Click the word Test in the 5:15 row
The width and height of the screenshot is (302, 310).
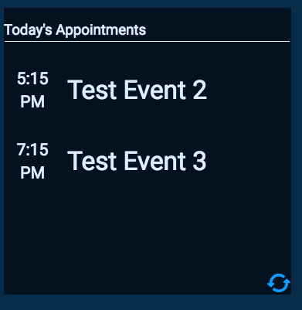pos(92,90)
